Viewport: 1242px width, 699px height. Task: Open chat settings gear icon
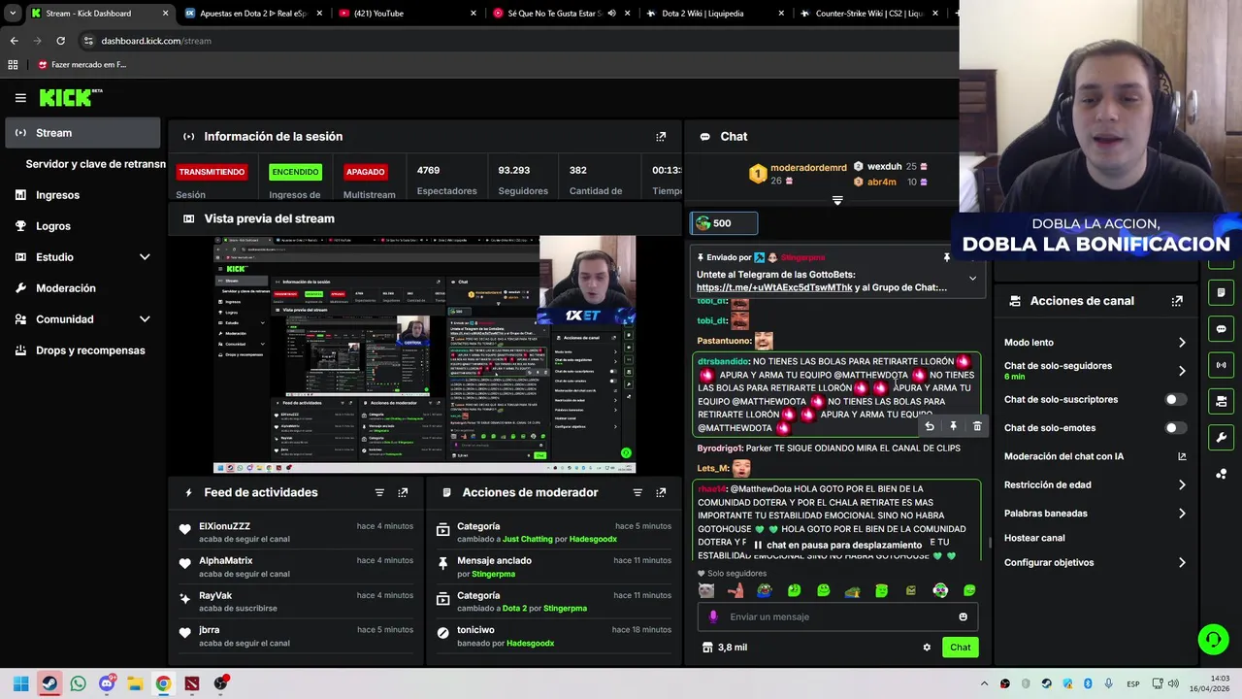[x=927, y=648]
